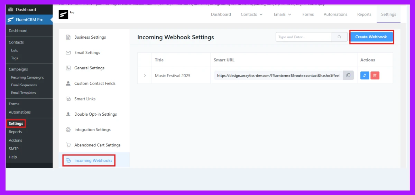Screen dimensions: 415x195
Task: Click the Custom Contact Fields person icon
Action: (x=68, y=84)
